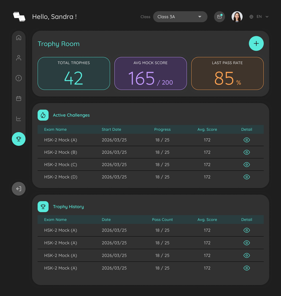
Task: Click the Avg Mock Score card
Action: 151,73
